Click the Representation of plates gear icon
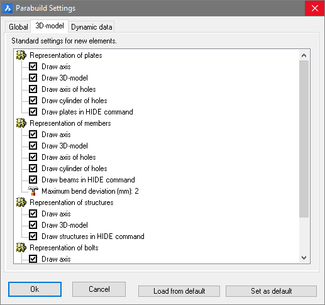Viewport: 325px width, 305px height. tap(21, 55)
